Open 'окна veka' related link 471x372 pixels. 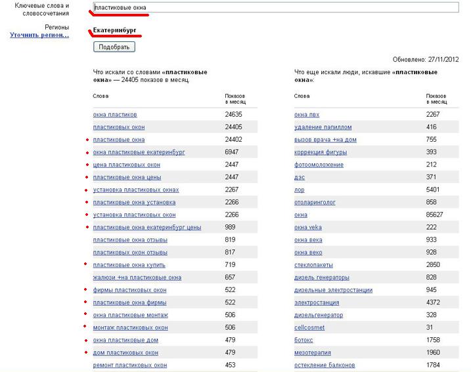click(308, 228)
